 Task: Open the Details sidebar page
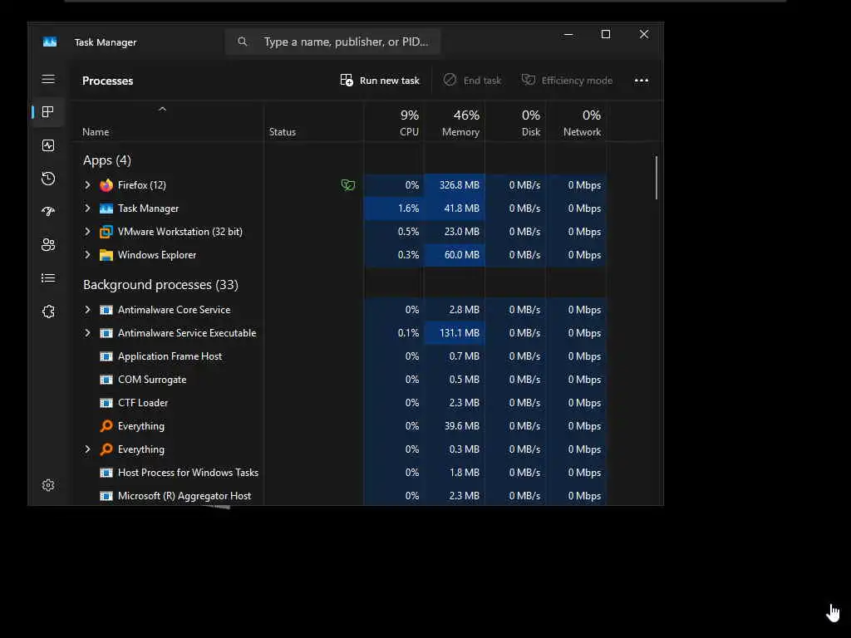48,278
